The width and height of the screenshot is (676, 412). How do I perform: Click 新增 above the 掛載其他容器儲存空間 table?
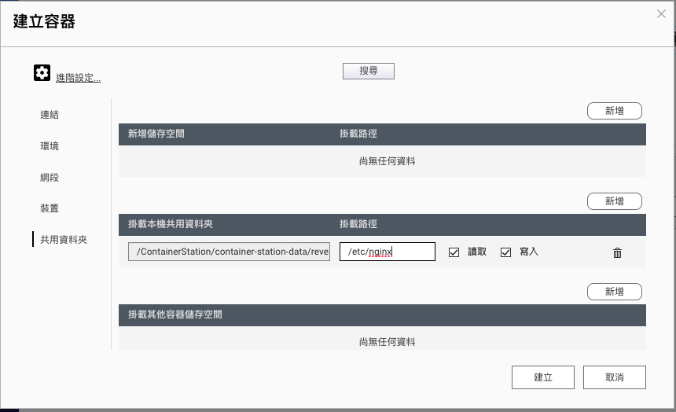(615, 292)
